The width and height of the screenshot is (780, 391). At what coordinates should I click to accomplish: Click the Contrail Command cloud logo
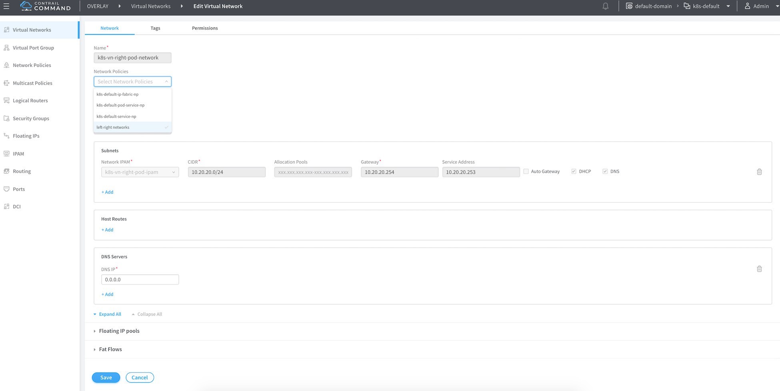pyautogui.click(x=26, y=6)
